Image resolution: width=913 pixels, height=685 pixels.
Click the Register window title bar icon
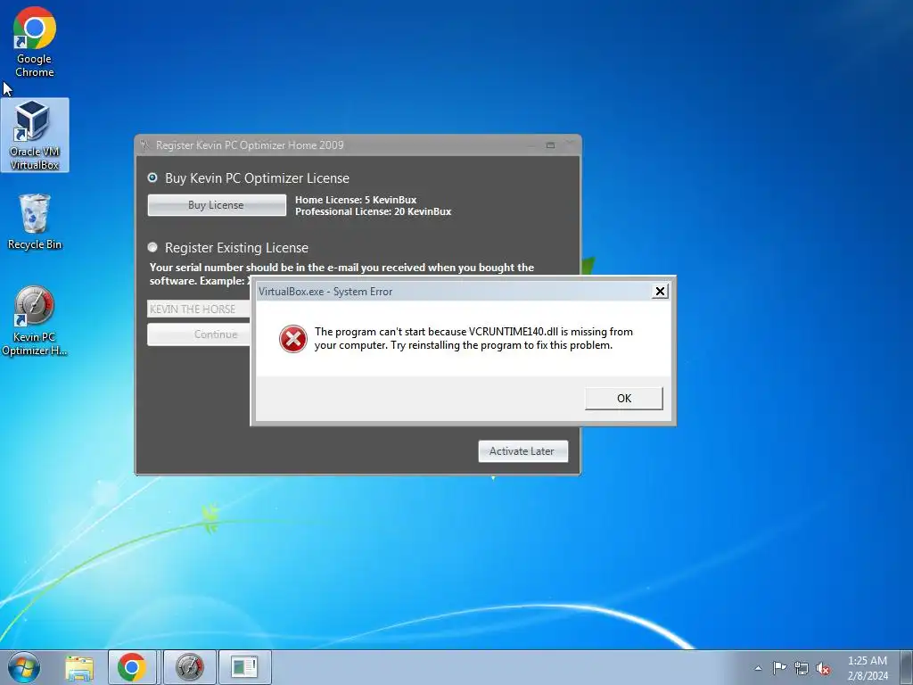point(144,145)
